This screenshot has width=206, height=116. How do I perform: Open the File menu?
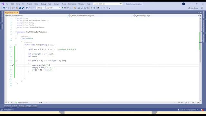(7, 4)
